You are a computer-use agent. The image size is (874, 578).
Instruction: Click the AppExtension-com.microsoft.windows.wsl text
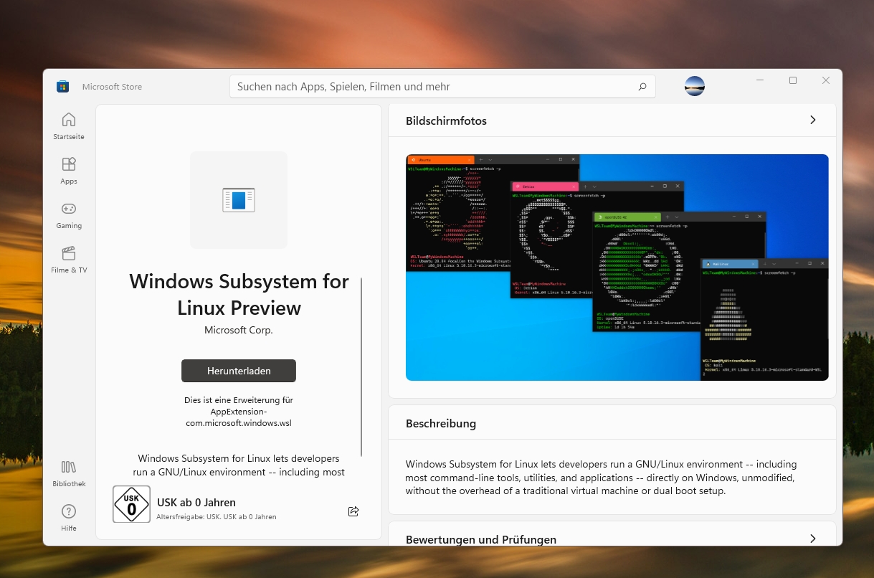coord(239,417)
